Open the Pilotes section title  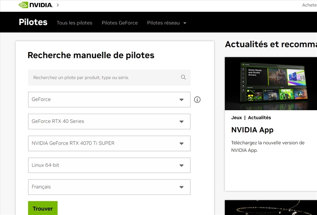coord(33,22)
